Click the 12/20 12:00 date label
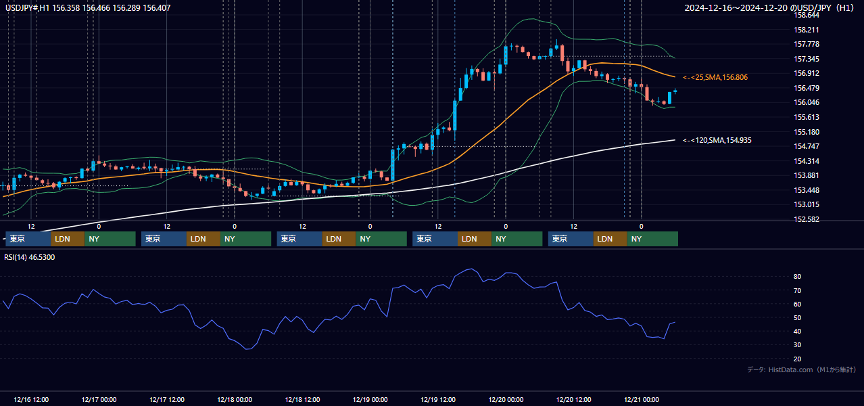This screenshot has width=864, height=406. [573, 399]
